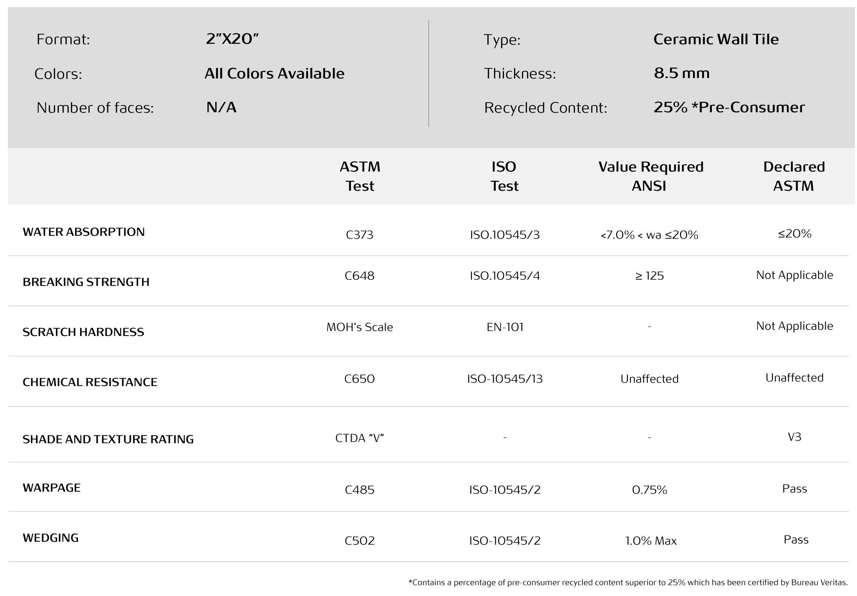This screenshot has width=857, height=596.
Task: Select the 0.75% warpage required value
Action: 650,490
